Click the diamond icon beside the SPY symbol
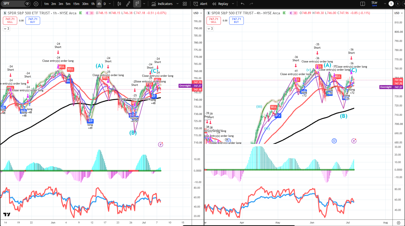This screenshot has width=405, height=226. [27, 4]
